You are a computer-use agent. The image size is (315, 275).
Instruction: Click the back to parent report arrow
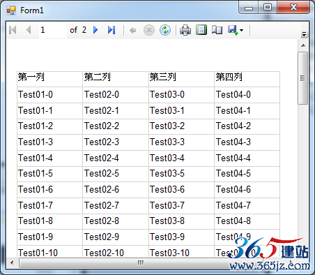tap(132, 30)
